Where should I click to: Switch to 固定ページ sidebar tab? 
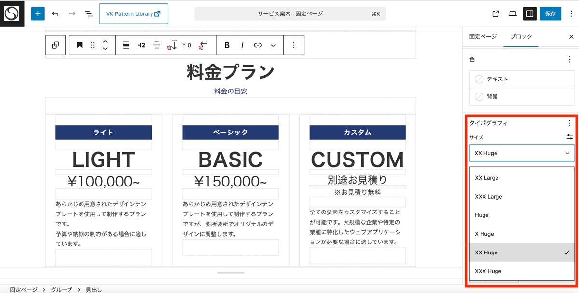[483, 37]
